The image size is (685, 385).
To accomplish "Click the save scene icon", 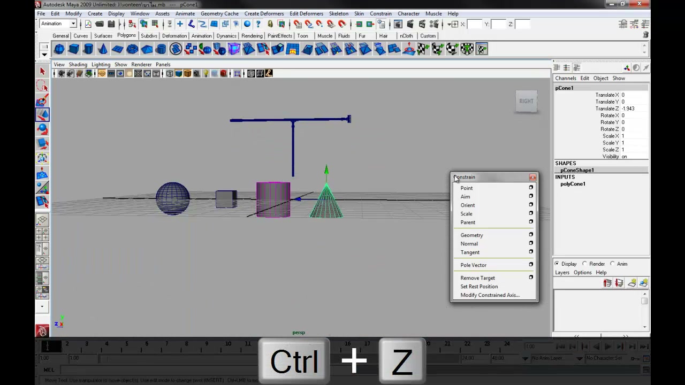I will click(x=111, y=24).
